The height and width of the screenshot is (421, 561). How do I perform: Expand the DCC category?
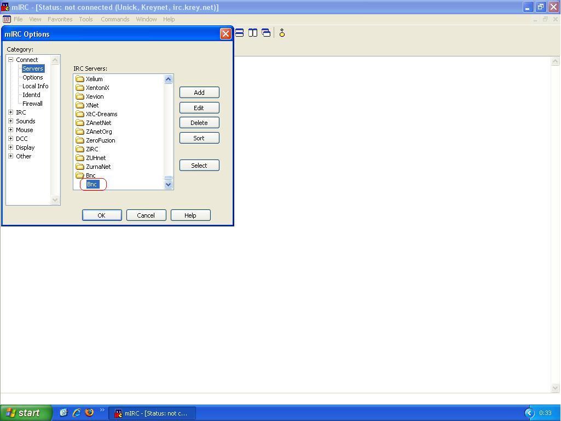click(x=11, y=139)
